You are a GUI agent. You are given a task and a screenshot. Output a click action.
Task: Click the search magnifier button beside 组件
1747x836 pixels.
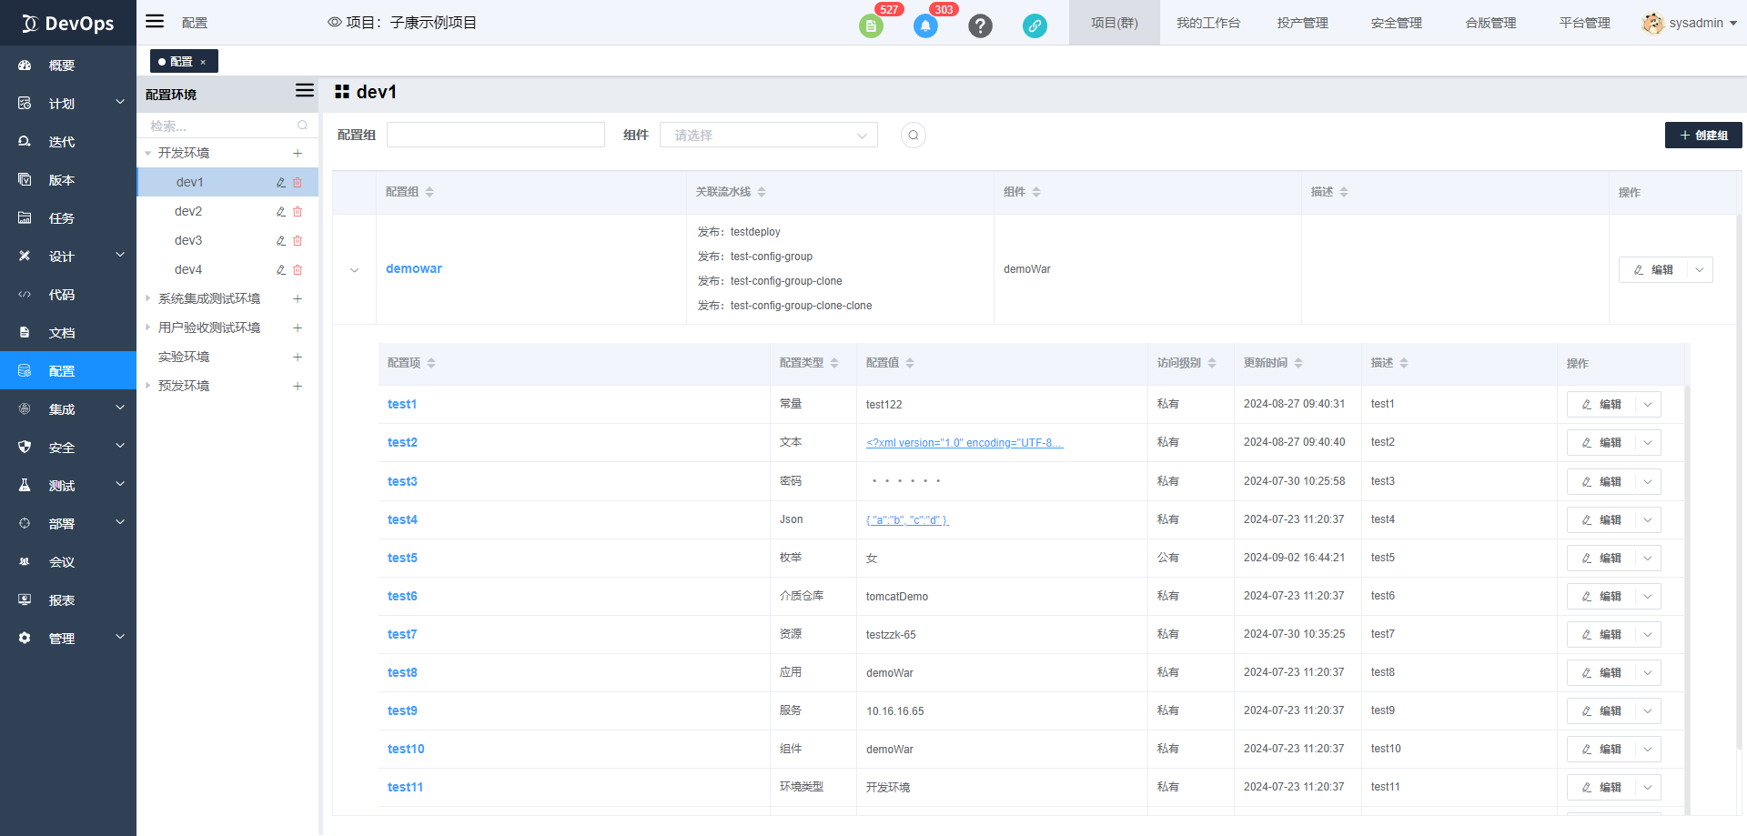[x=913, y=136]
